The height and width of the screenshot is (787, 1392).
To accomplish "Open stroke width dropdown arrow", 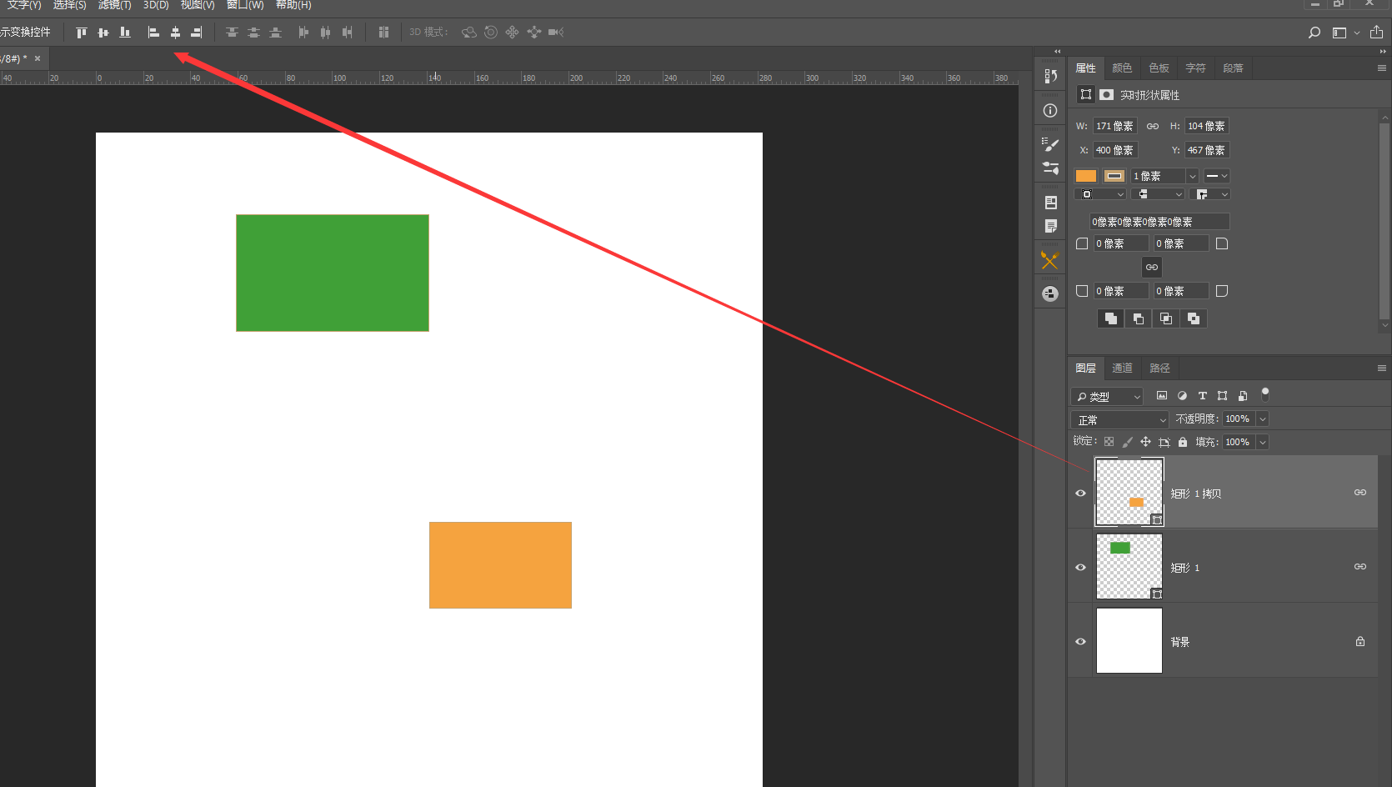I will point(1192,176).
